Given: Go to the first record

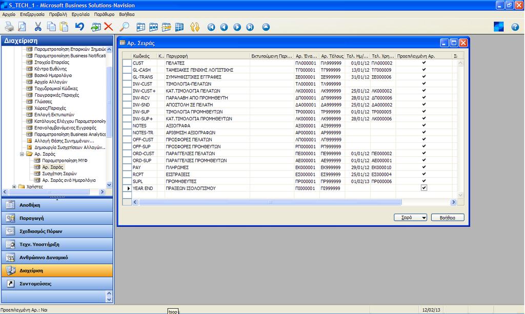Looking at the screenshot, I should click(211, 27).
